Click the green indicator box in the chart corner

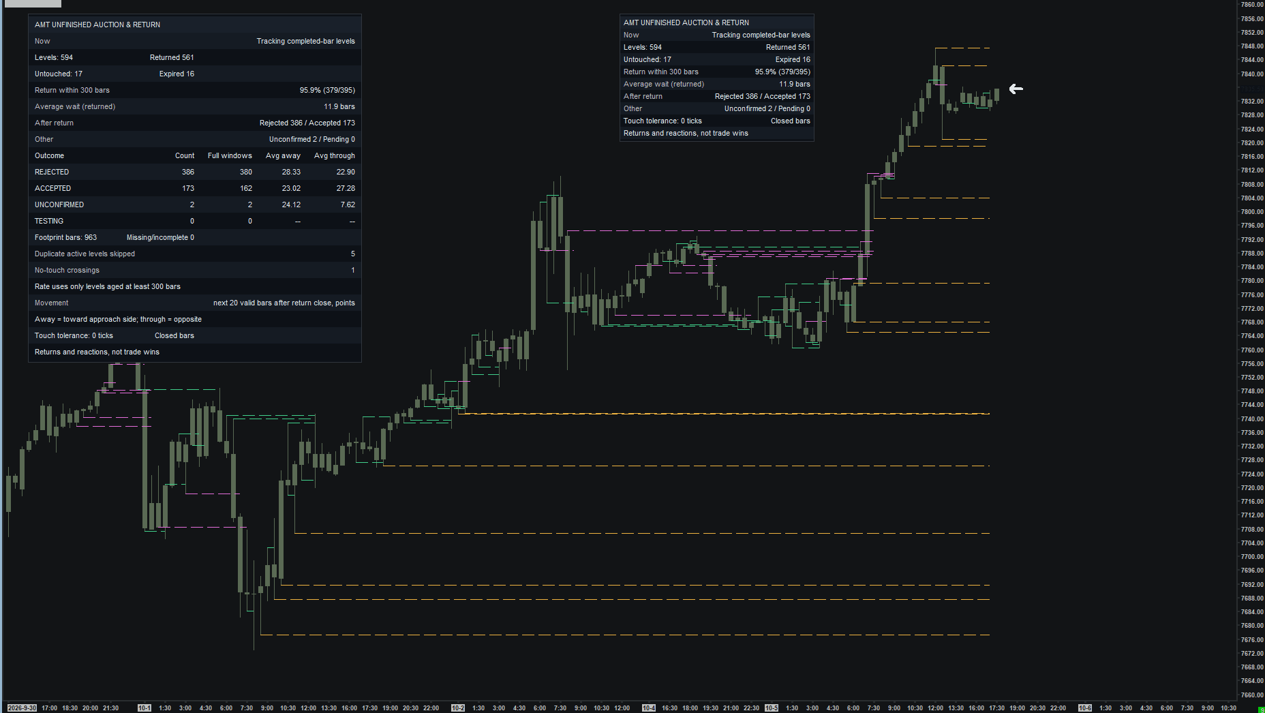[1261, 710]
